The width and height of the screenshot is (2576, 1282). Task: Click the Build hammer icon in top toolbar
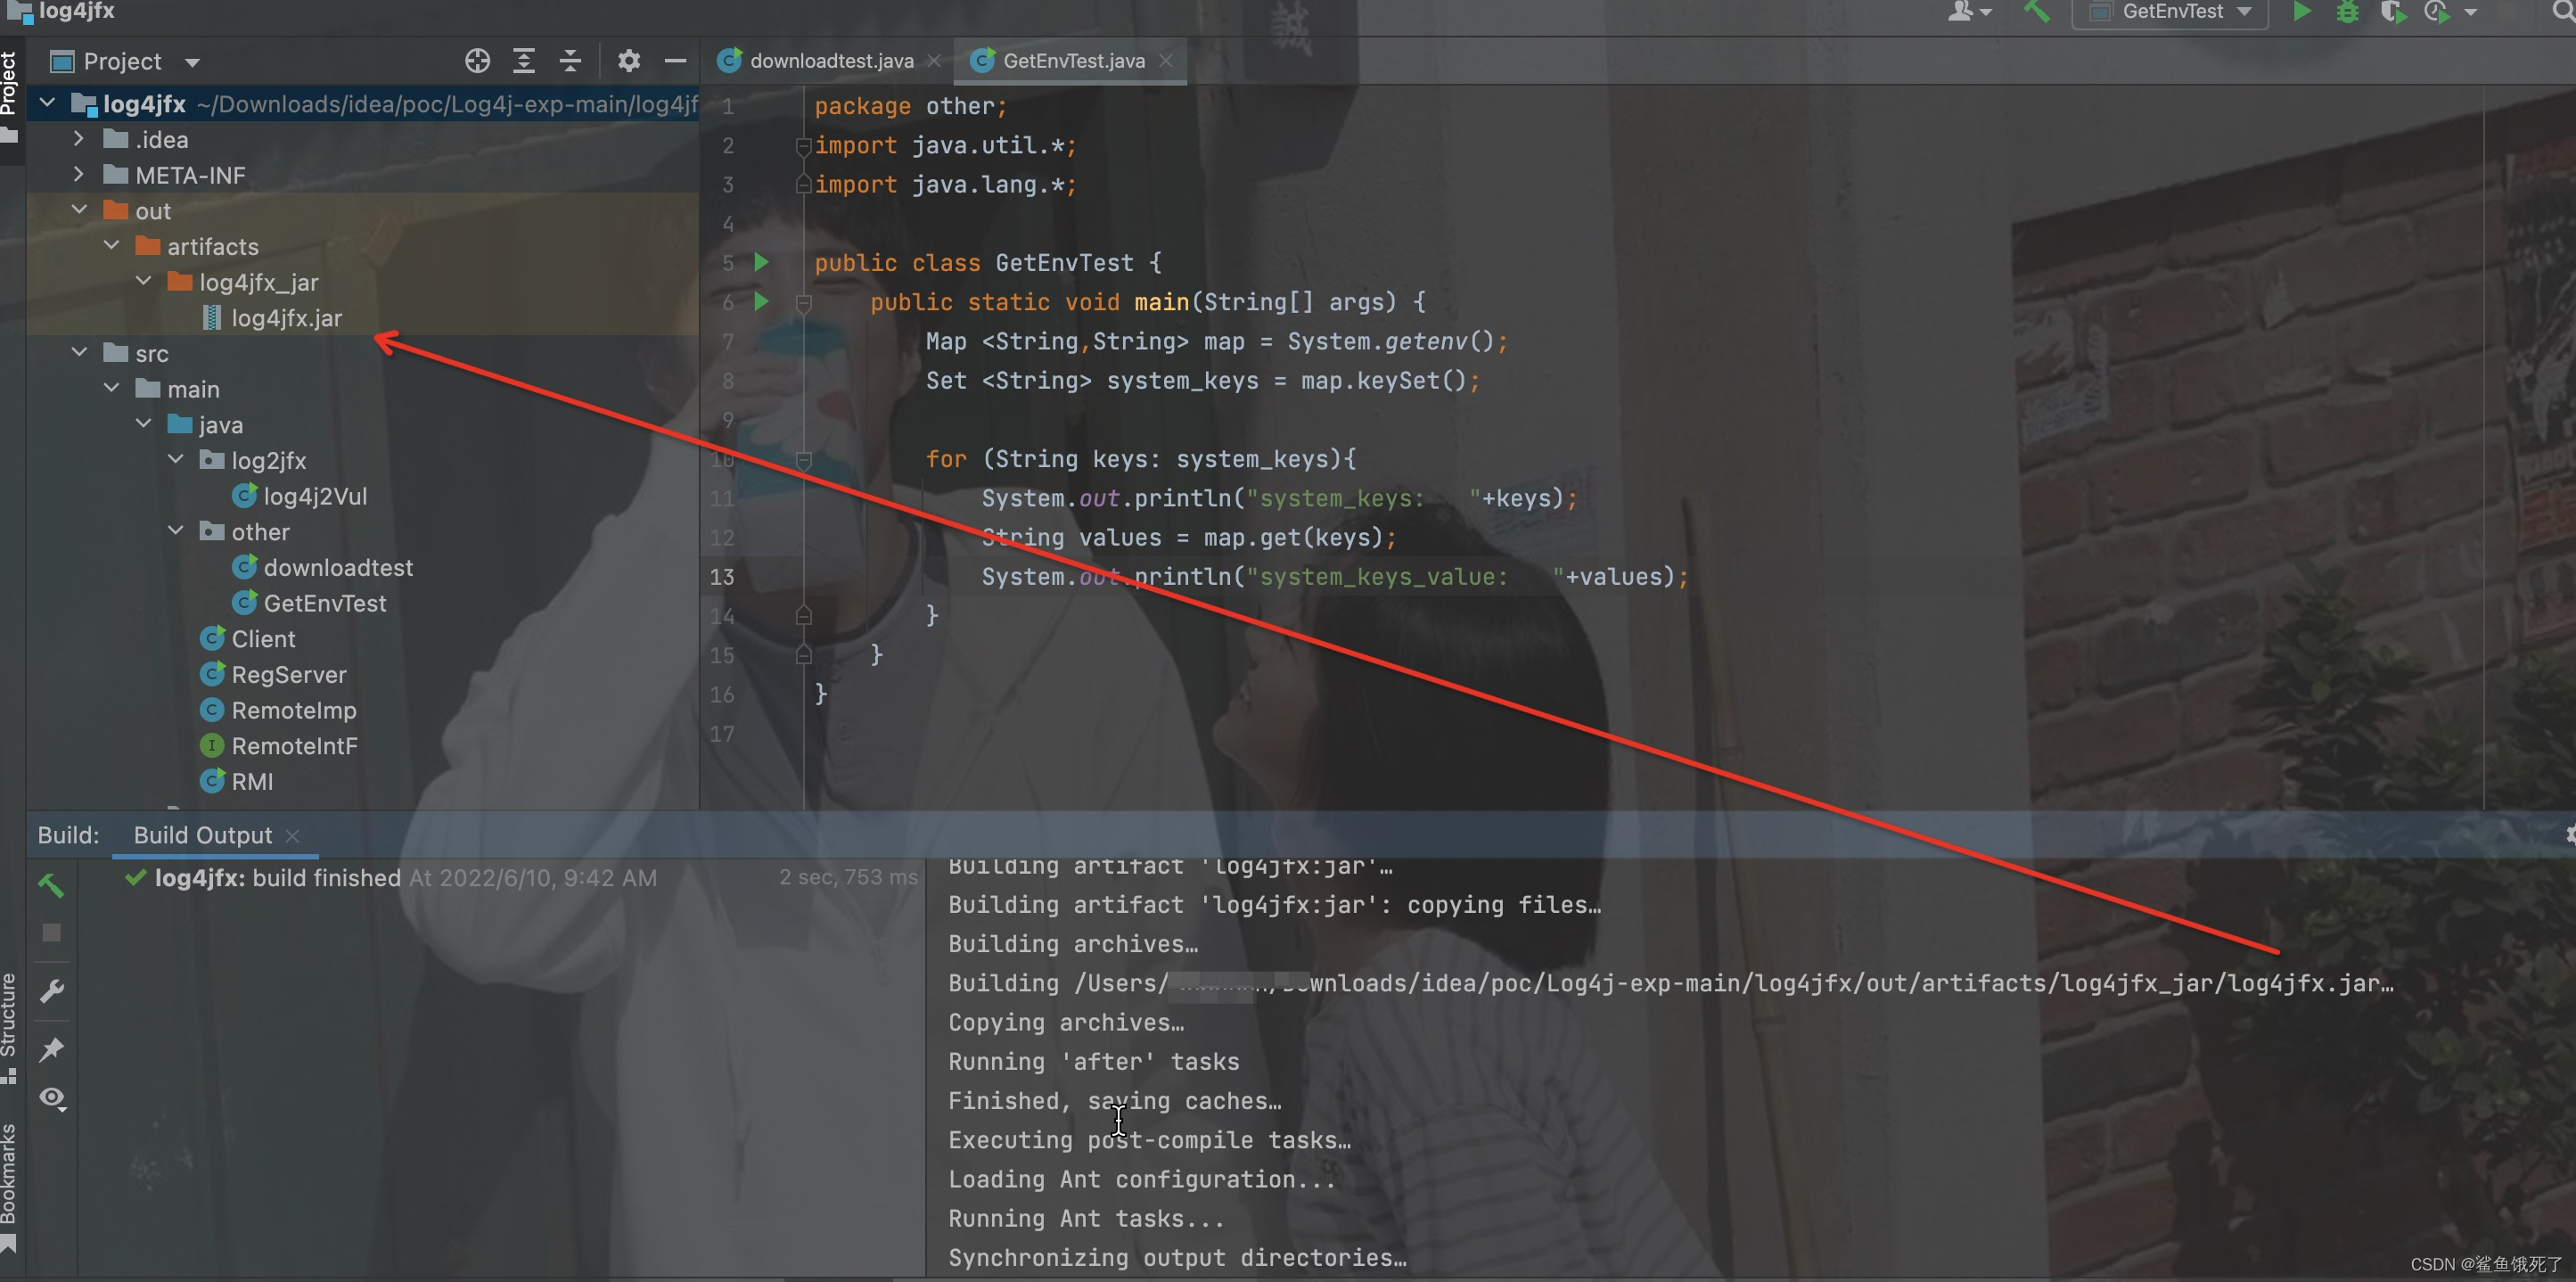[2036, 12]
